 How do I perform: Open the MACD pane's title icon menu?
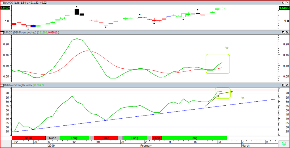[2, 33]
